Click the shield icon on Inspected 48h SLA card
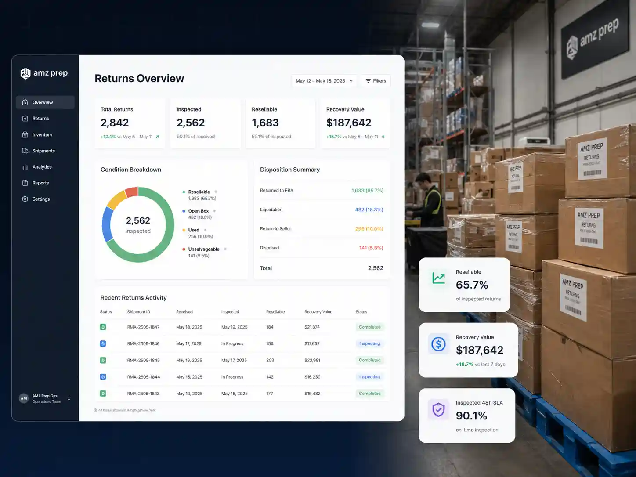The width and height of the screenshot is (636, 477). [x=438, y=410]
